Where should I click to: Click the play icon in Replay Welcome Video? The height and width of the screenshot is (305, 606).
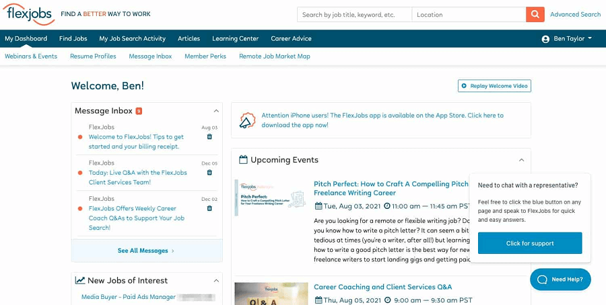tap(464, 86)
